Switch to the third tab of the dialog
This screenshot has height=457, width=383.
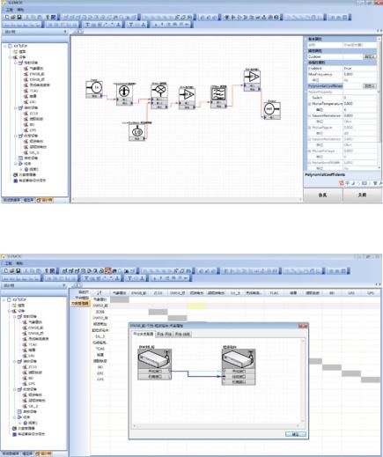[182, 334]
